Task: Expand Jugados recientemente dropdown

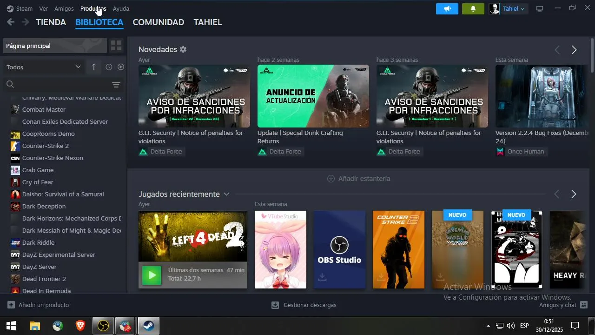Action: (226, 194)
